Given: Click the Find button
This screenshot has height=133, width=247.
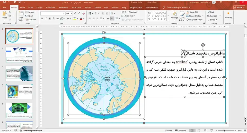Looking at the screenshot, I should tap(211, 12).
